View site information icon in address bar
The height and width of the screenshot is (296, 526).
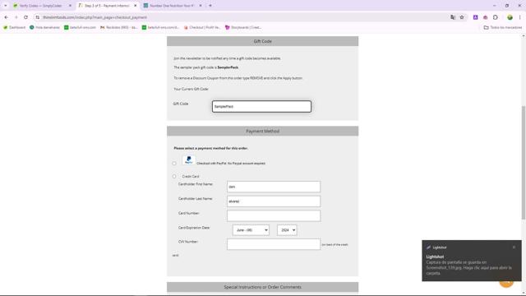(x=38, y=17)
